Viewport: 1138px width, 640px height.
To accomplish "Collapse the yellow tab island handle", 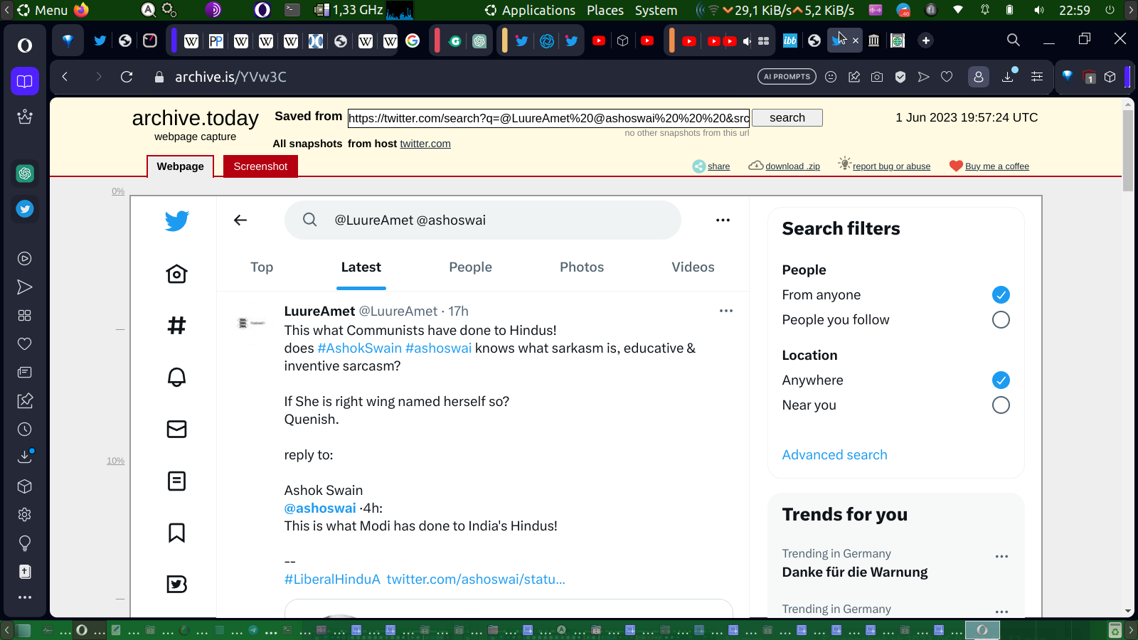I will (504, 41).
